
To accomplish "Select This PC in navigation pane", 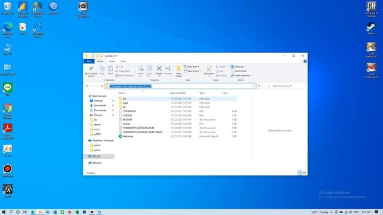I will pos(96,156).
